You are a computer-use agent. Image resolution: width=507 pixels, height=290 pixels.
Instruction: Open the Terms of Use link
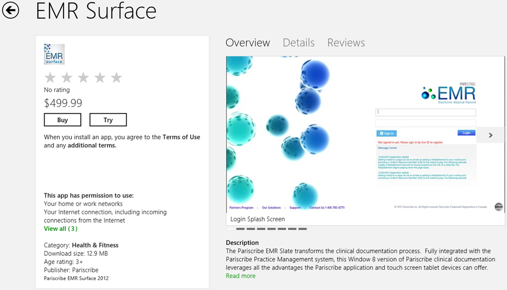(x=181, y=137)
